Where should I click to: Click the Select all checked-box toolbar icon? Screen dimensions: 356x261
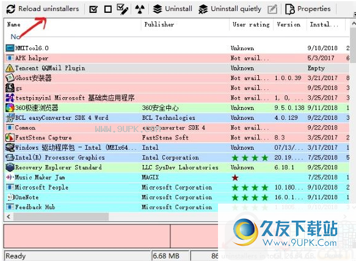(93, 9)
